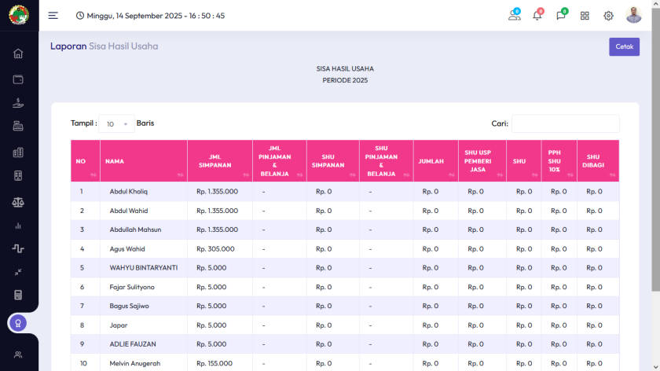Click the users icon in top bar
This screenshot has height=371, width=660.
pos(514,16)
